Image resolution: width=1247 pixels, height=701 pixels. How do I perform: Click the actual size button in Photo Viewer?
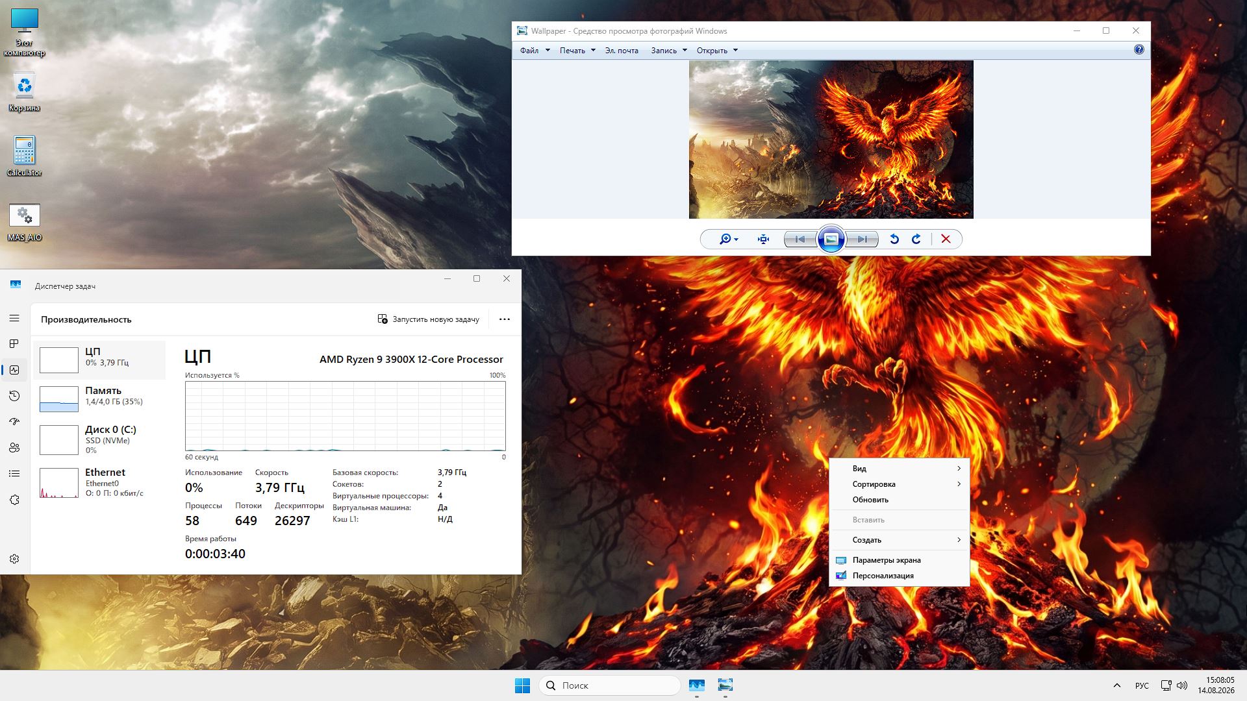[763, 240]
